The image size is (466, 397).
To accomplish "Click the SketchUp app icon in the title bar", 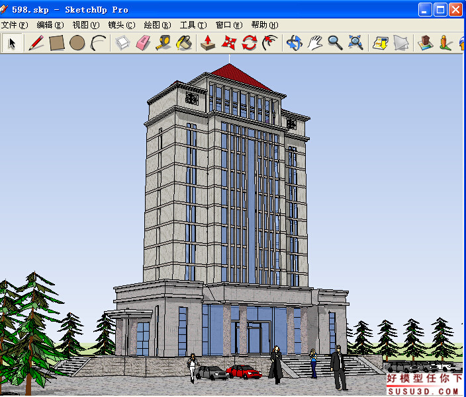I will (4, 9).
